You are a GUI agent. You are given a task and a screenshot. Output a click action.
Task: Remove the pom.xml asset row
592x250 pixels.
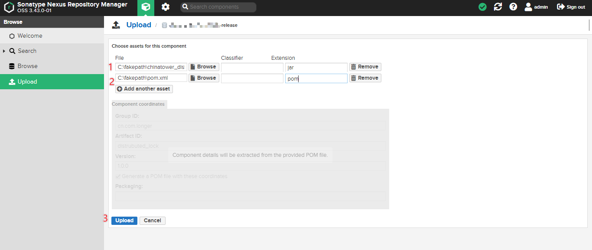365,78
